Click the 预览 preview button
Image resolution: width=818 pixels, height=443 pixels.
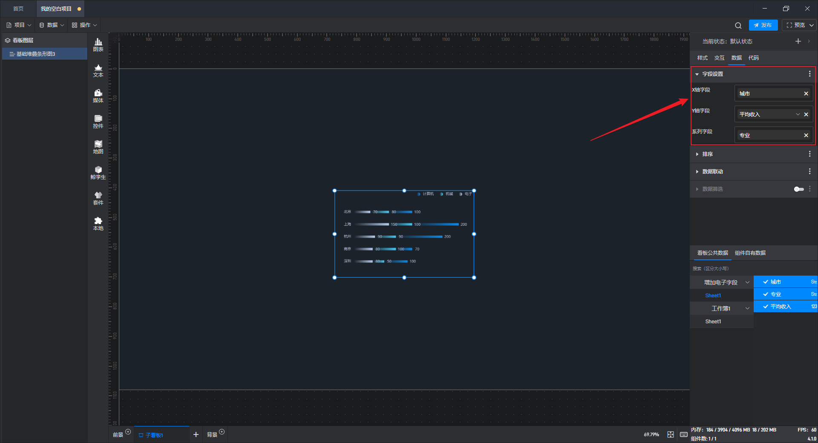click(x=795, y=25)
